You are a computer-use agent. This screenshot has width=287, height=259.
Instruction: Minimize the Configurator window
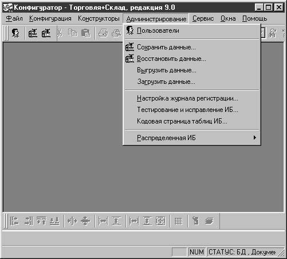pyautogui.click(x=260, y=7)
